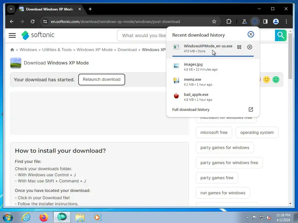
Task: Close the Recent download history popup
Action: (x=251, y=34)
